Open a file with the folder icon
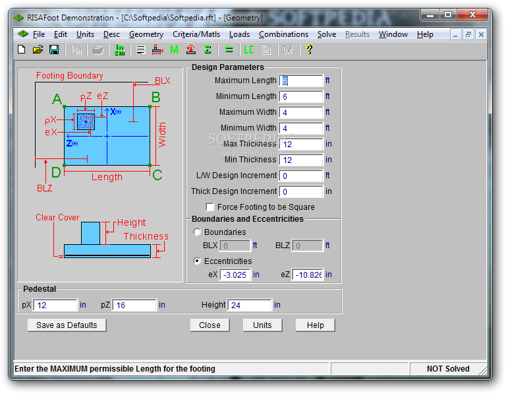 point(38,49)
